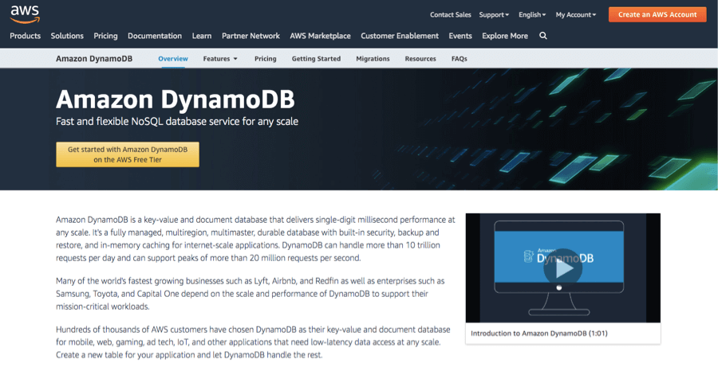718x367 pixels.
Task: Open Explore More menu
Action: click(505, 36)
